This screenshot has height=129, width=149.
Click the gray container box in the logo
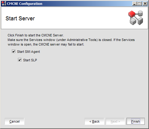(133, 21)
